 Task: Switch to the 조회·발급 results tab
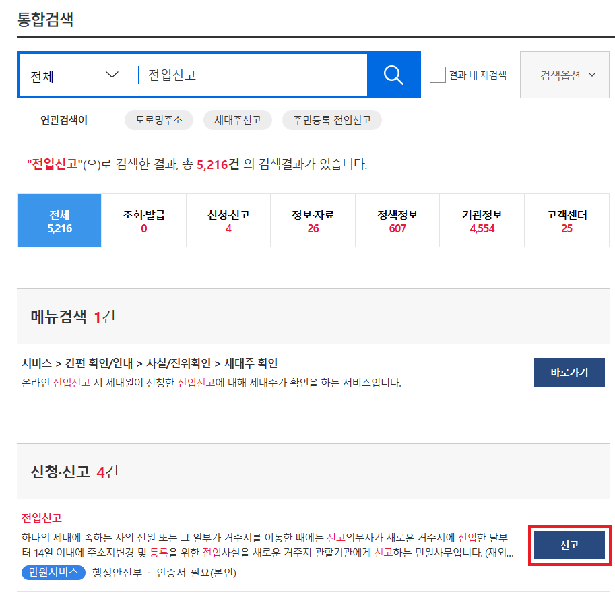(x=143, y=220)
